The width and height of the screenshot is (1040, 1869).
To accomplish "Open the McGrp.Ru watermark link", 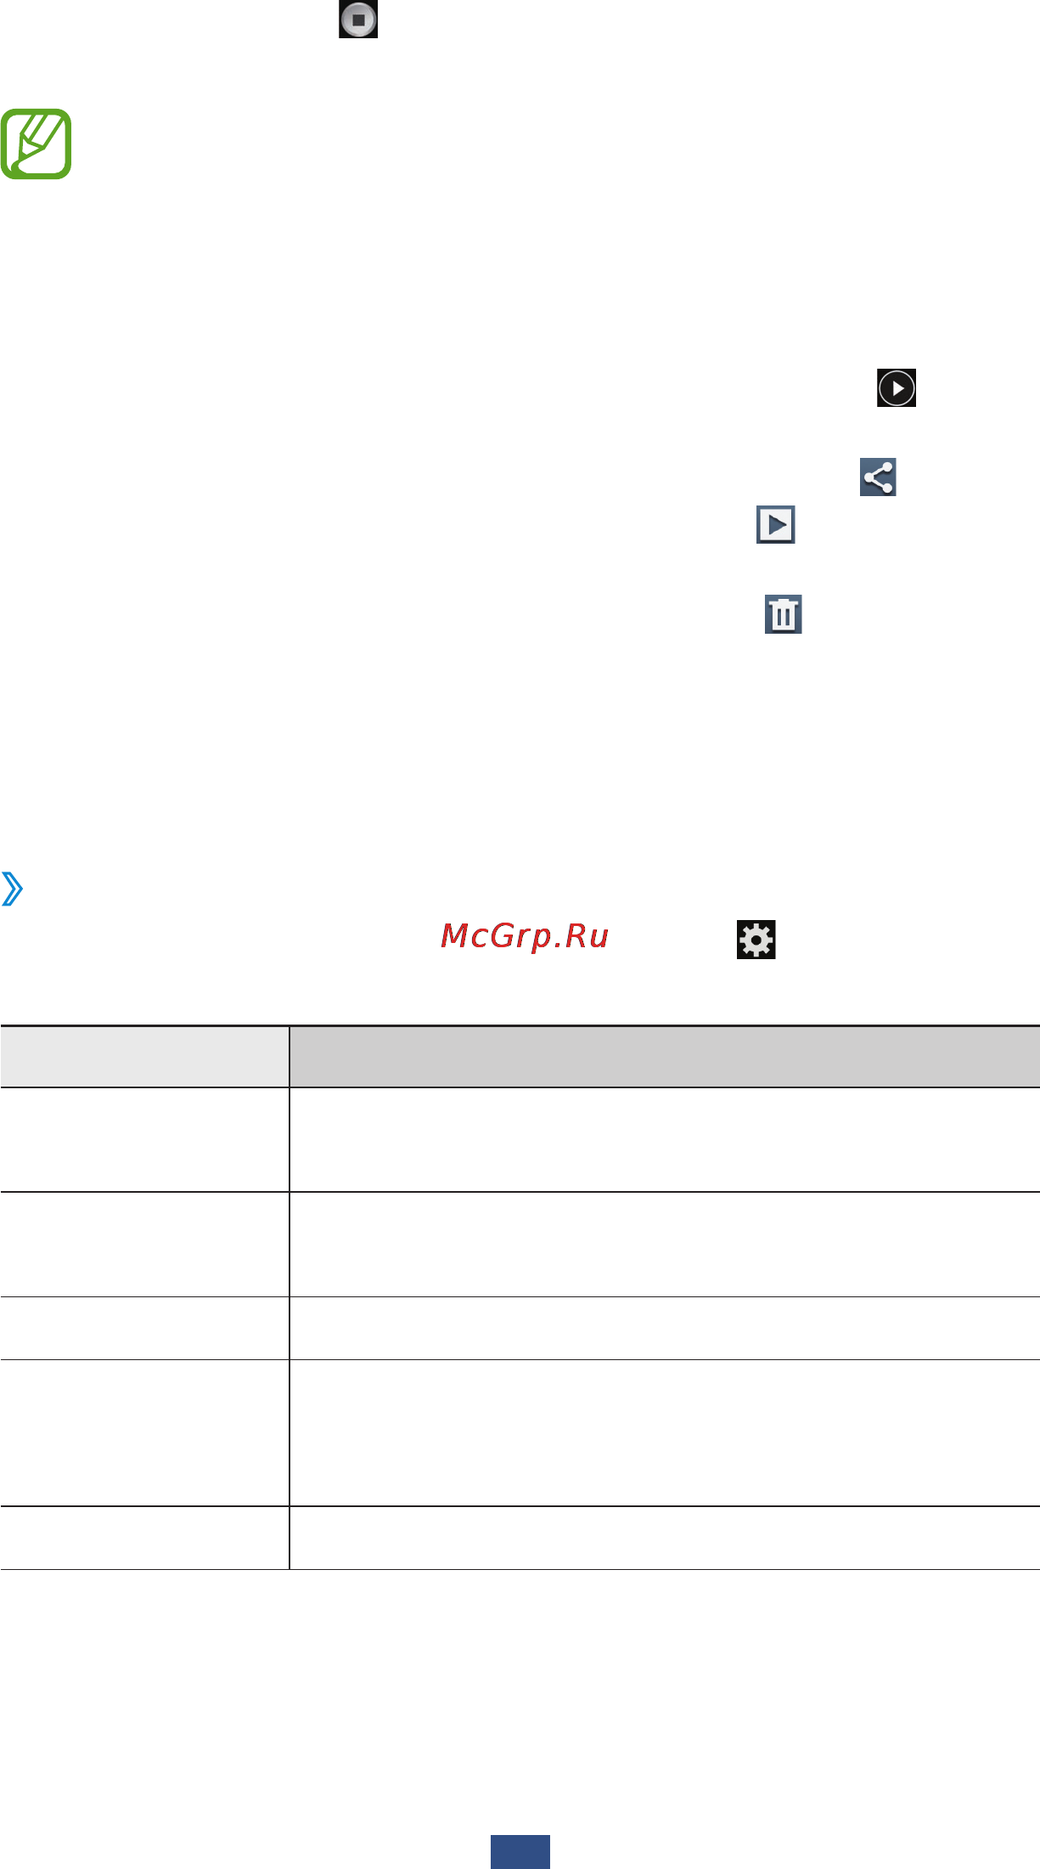I will 525,936.
